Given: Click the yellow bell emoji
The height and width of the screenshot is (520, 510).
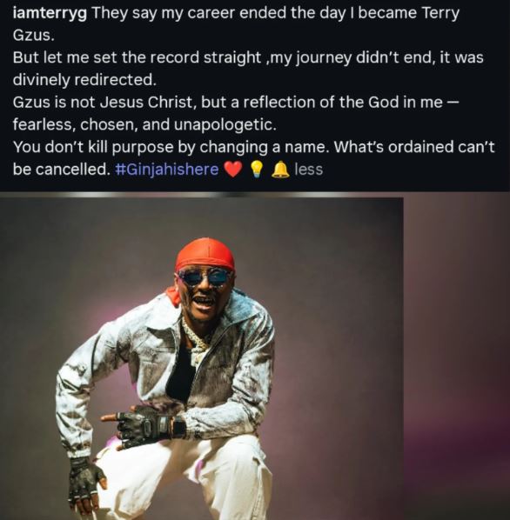Looking at the screenshot, I should click(x=281, y=170).
